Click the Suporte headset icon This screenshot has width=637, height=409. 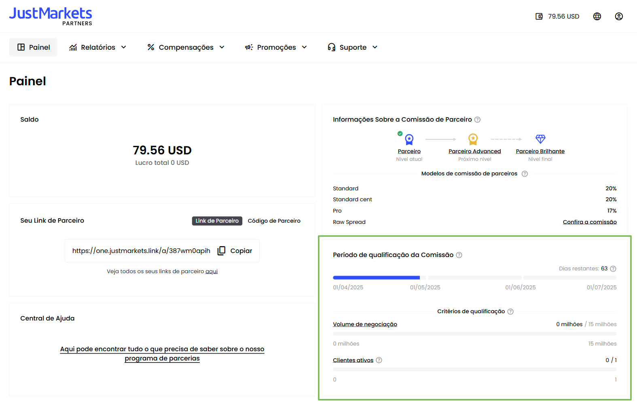coord(332,47)
